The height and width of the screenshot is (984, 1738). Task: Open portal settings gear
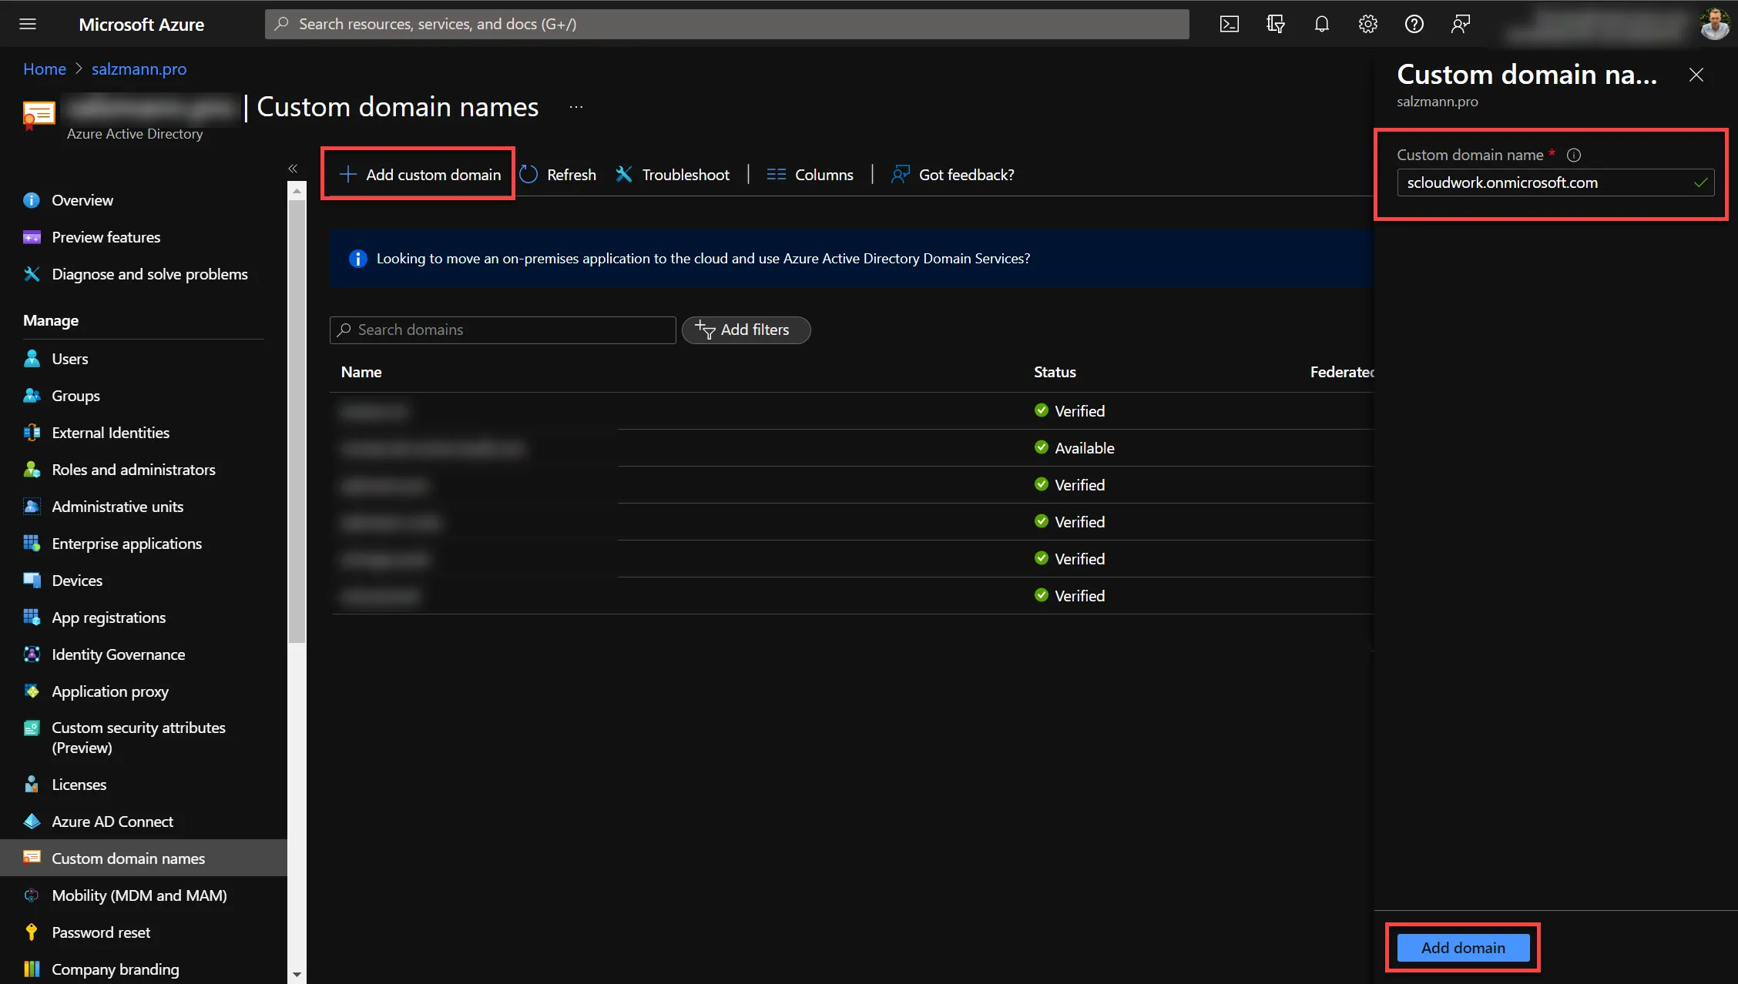pyautogui.click(x=1368, y=24)
